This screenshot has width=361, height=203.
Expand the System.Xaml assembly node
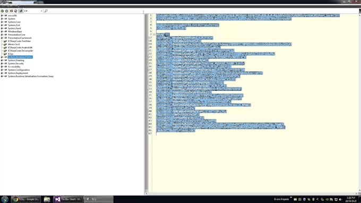2,28
